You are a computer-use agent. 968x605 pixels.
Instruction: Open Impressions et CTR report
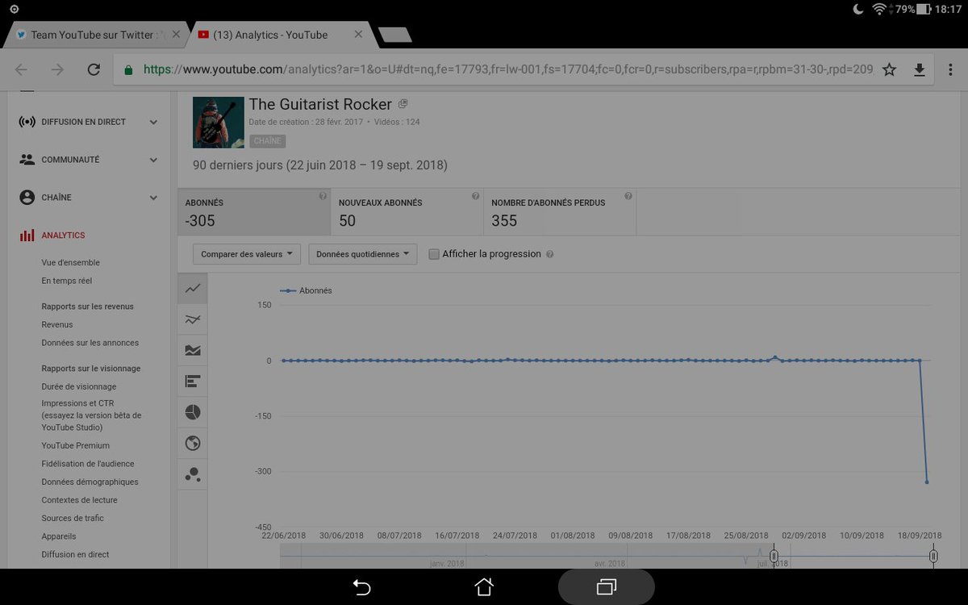(91, 415)
